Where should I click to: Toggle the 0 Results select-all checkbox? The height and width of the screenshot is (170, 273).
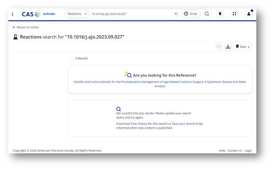point(72,58)
